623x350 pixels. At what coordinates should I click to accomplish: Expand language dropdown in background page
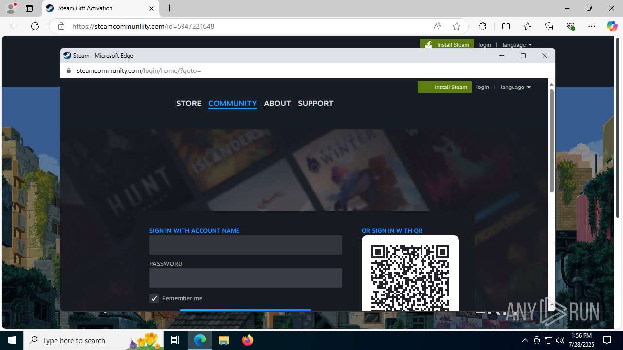click(x=517, y=45)
